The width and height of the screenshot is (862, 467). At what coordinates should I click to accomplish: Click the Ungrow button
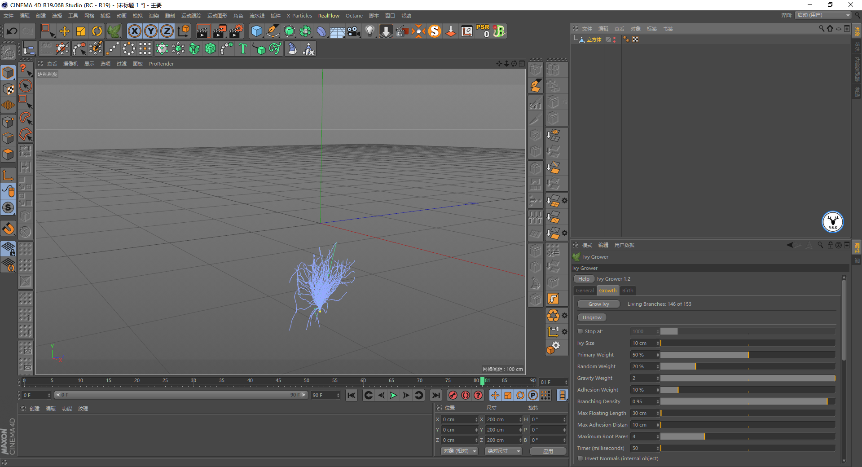point(592,317)
